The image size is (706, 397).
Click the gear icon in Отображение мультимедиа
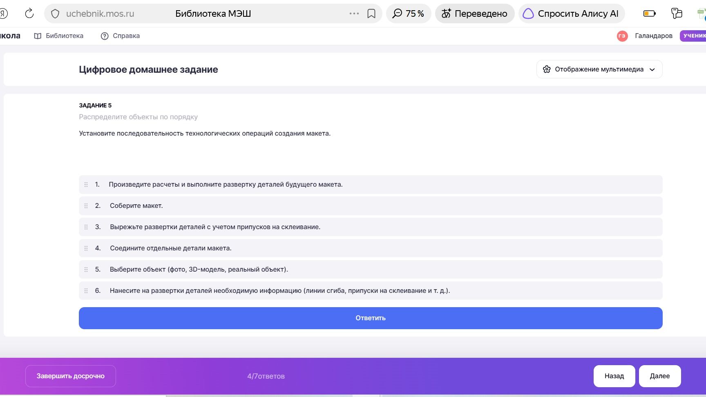(x=547, y=69)
